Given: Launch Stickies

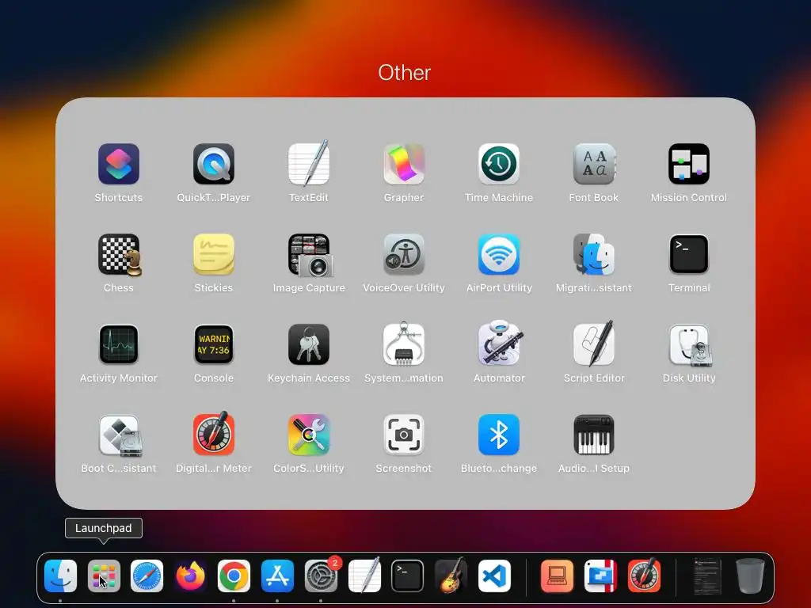Looking at the screenshot, I should 214,254.
